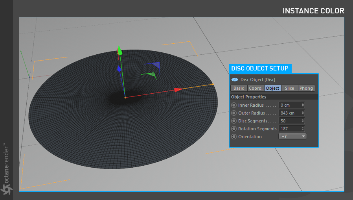Enable the Disc Segments keyframe circle
Screen dimensions: 353x200
pyautogui.click(x=234, y=121)
